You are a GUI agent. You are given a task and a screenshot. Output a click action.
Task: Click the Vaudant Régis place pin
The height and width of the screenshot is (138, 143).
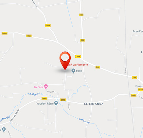point(56,103)
